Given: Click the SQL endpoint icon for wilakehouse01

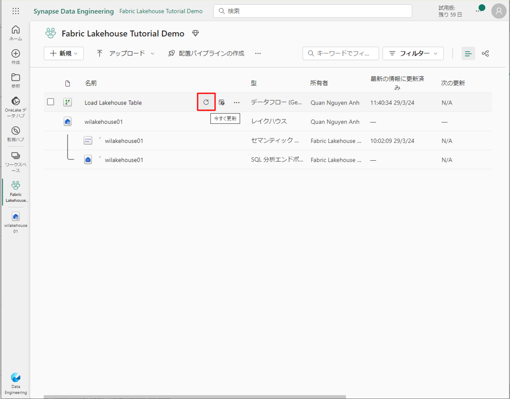Looking at the screenshot, I should pyautogui.click(x=88, y=159).
